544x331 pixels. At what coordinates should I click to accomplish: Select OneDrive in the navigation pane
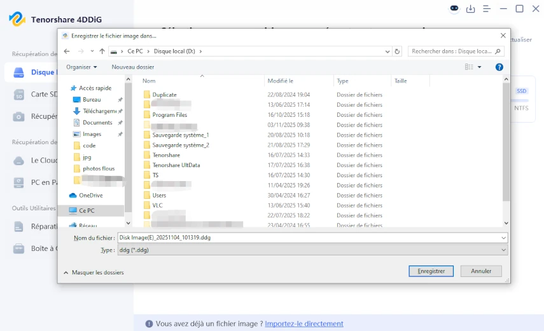pyautogui.click(x=90, y=196)
